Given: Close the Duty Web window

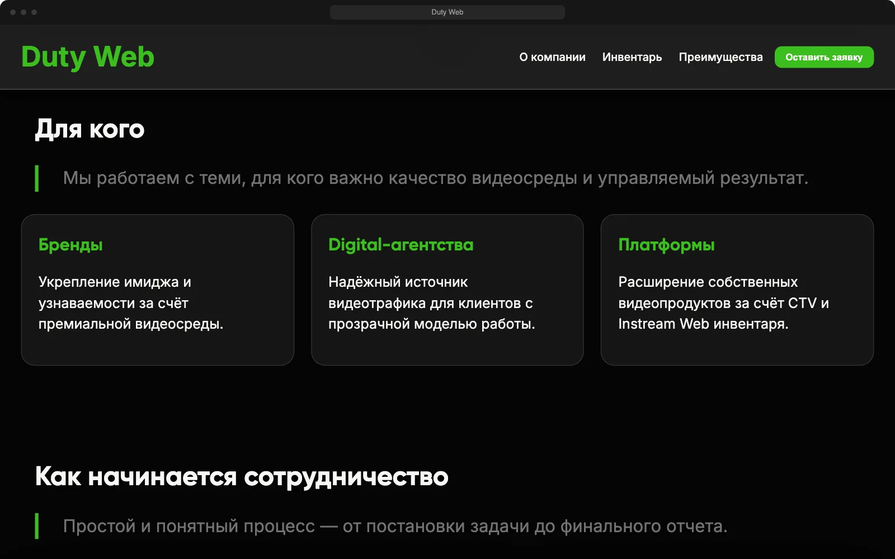Looking at the screenshot, I should [13, 12].
